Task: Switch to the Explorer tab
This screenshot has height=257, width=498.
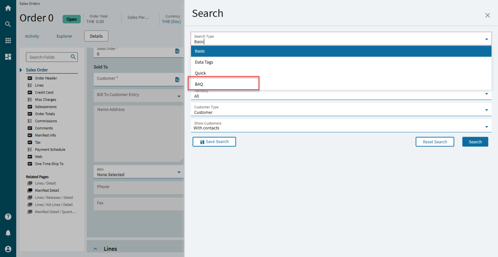Action: tap(64, 36)
